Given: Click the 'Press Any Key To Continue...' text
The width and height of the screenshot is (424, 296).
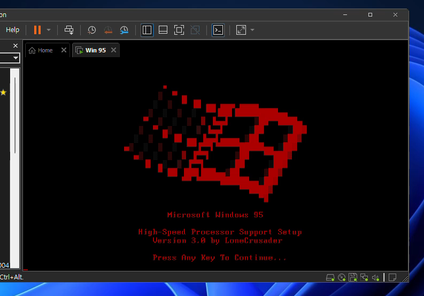Looking at the screenshot, I should coord(219,258).
